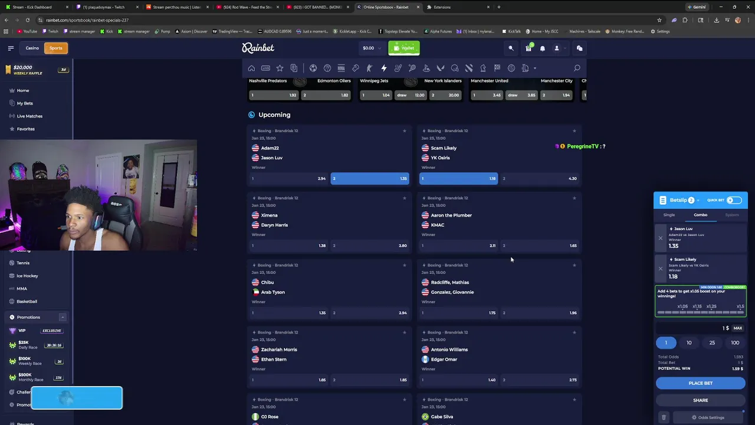Open the notifications bell icon

point(543,48)
